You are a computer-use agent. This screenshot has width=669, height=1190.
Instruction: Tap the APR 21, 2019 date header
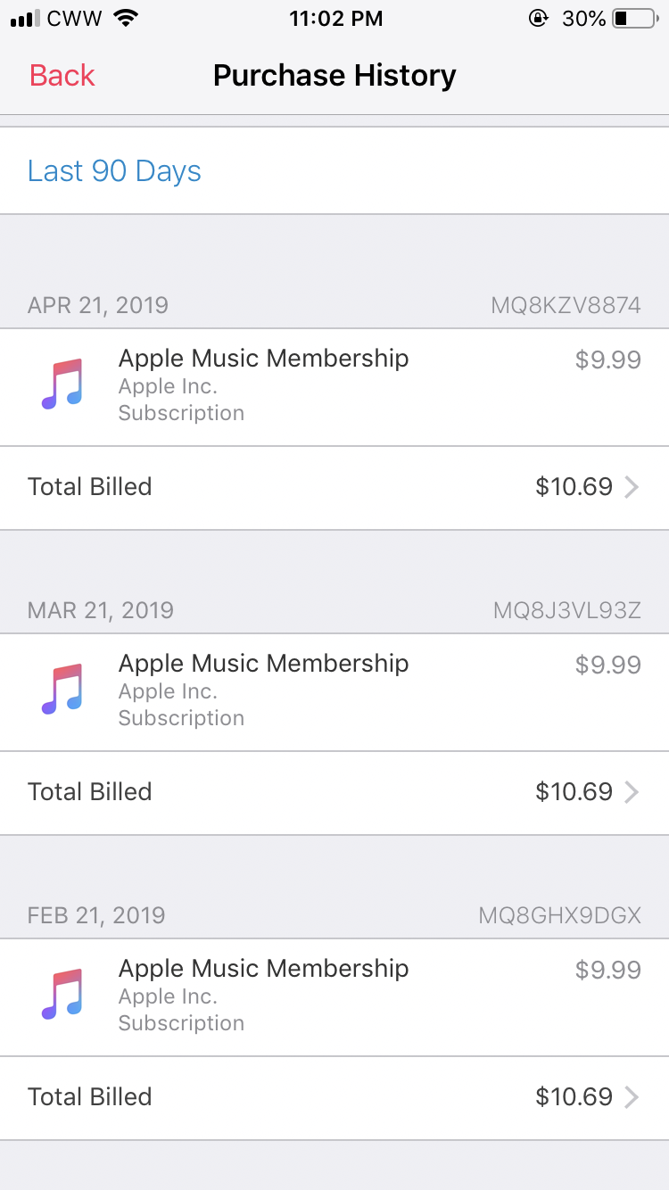98,306
